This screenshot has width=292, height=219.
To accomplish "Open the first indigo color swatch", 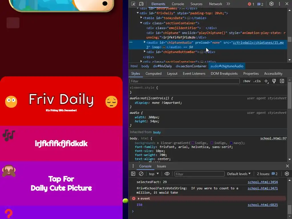I will [193, 143].
